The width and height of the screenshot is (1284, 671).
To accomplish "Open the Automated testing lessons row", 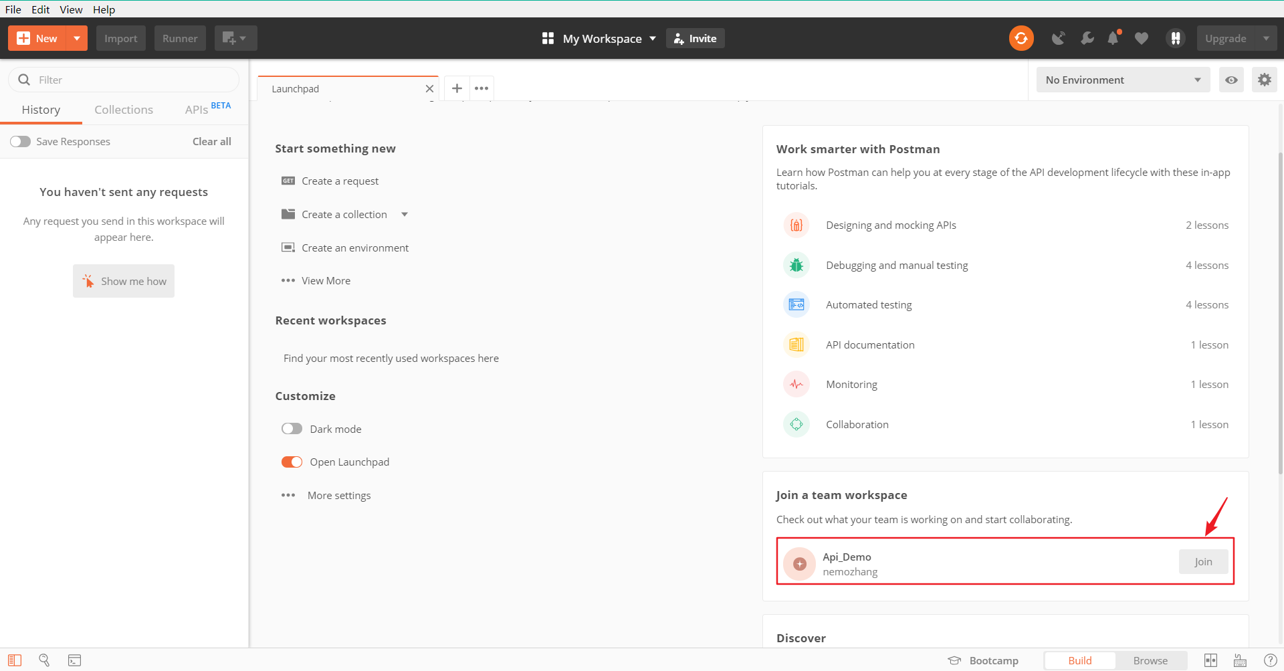I will (x=1006, y=304).
